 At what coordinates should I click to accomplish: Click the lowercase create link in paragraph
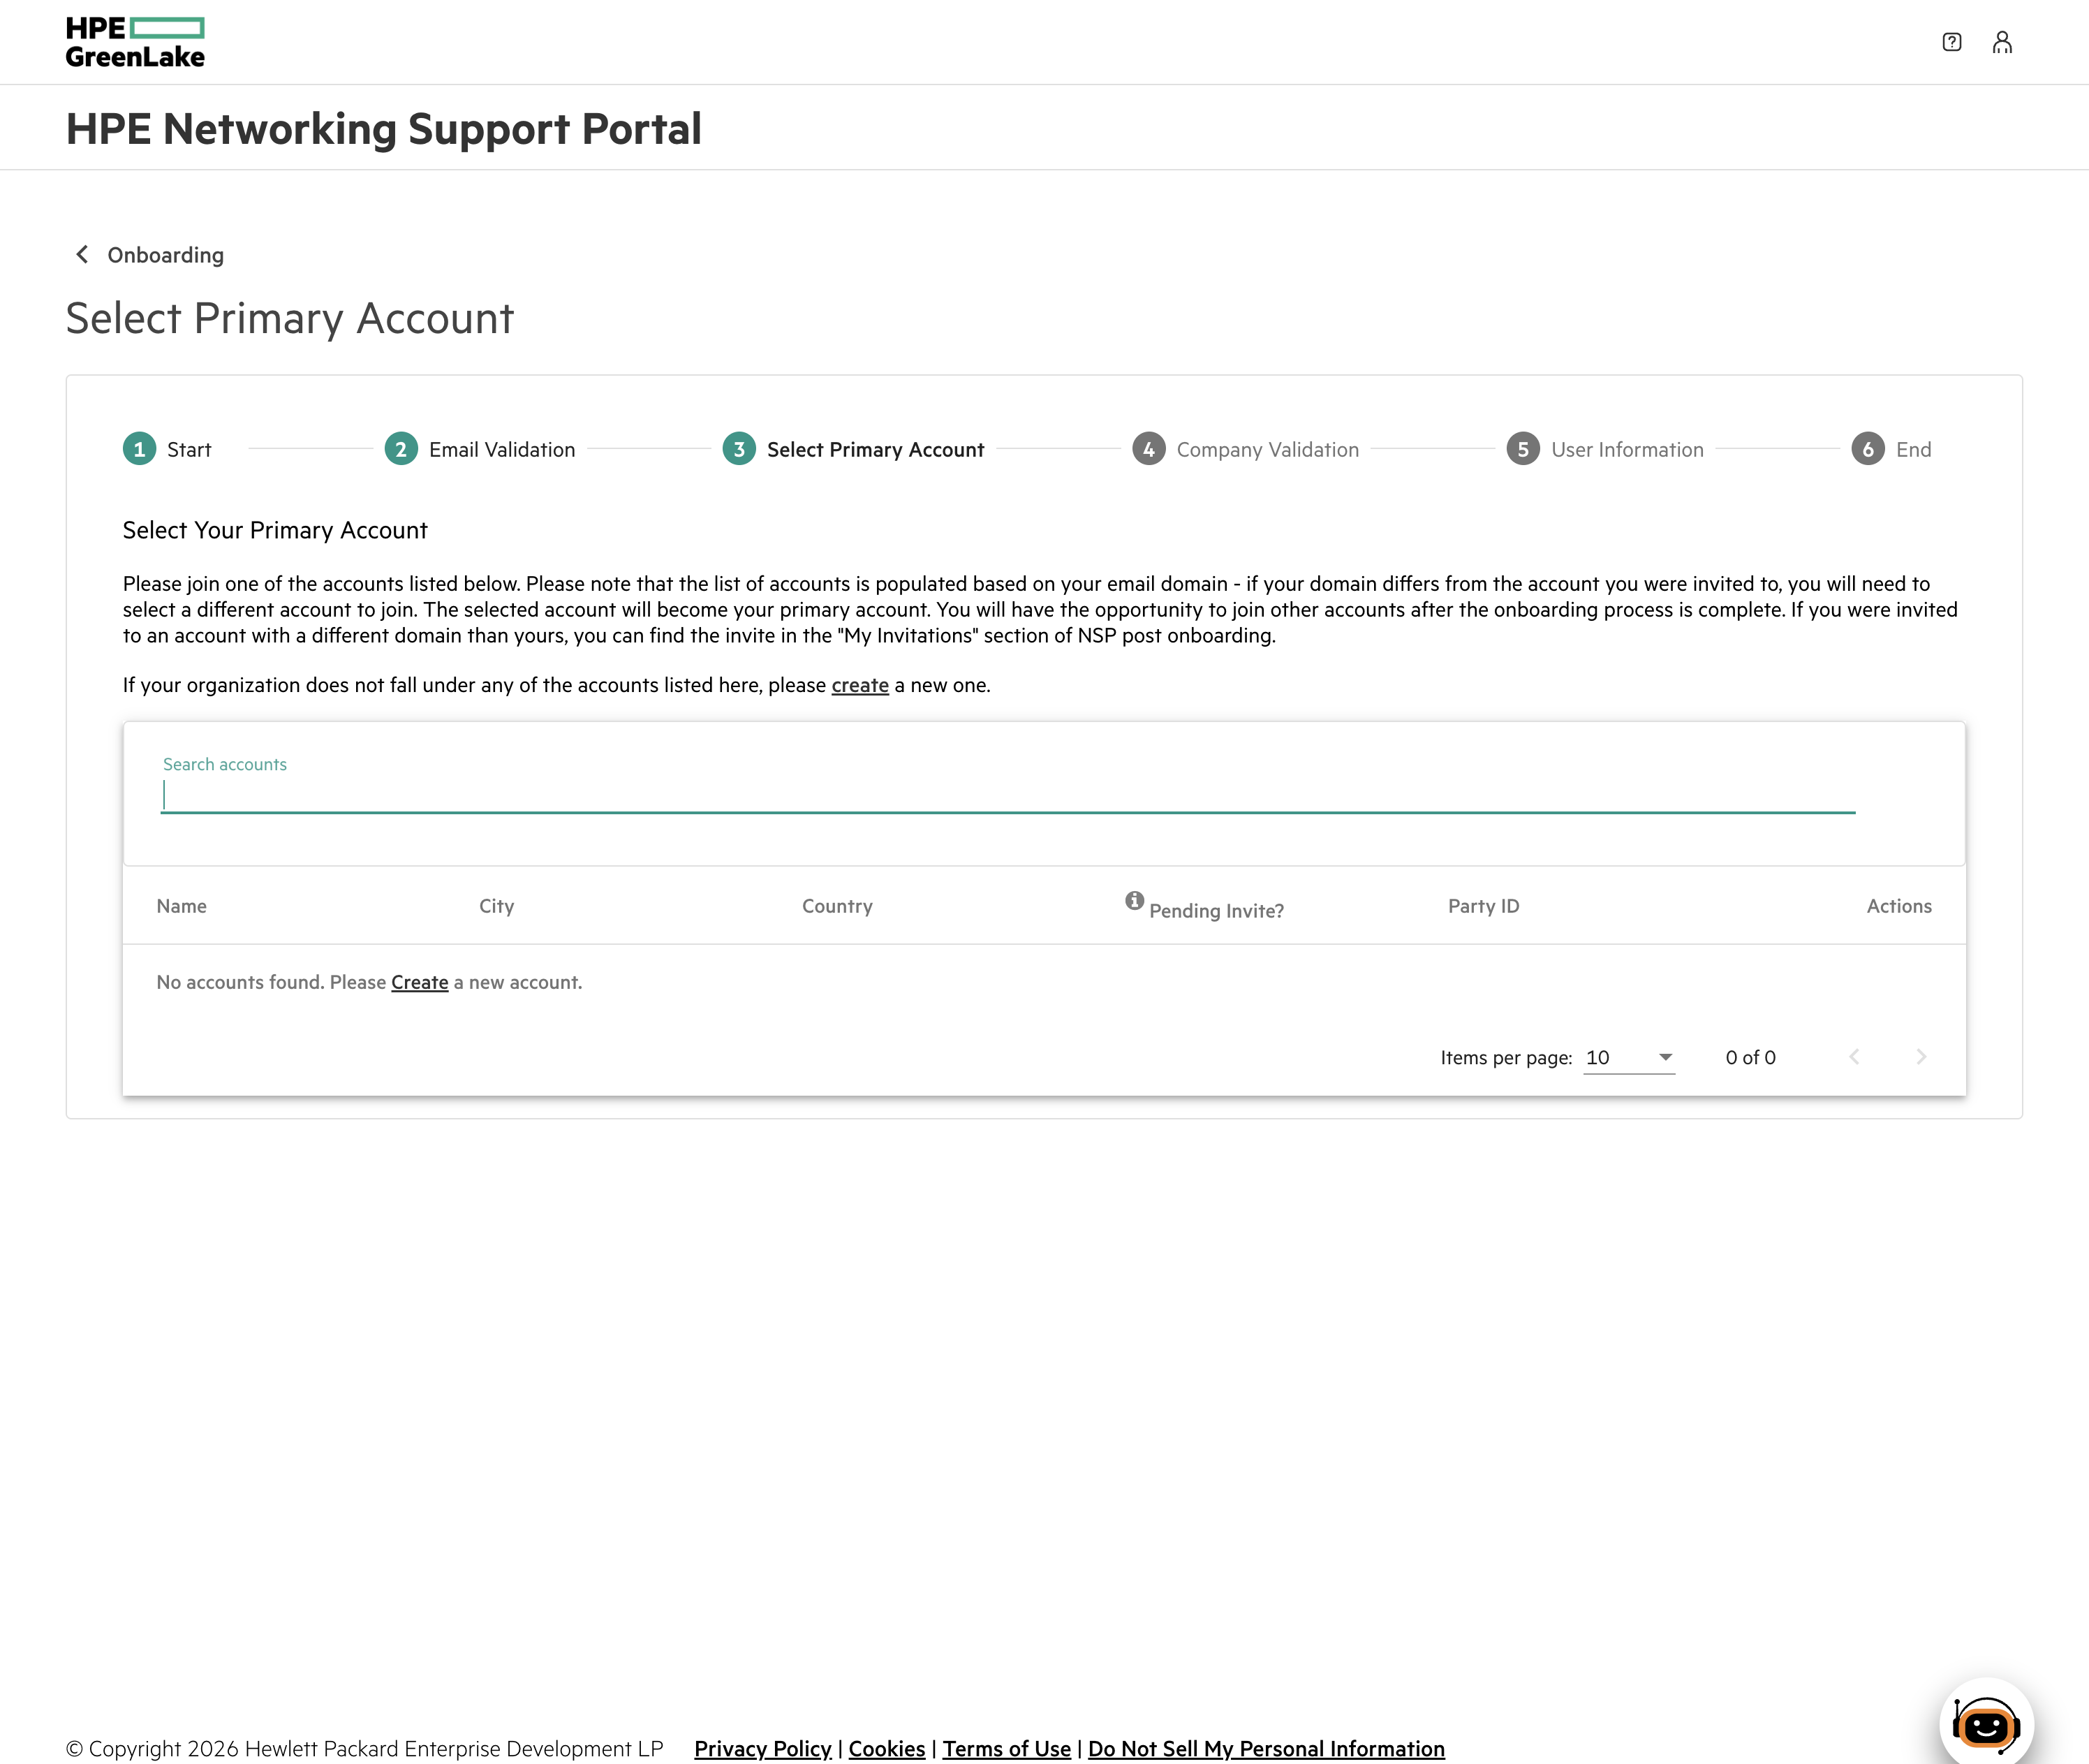click(859, 685)
